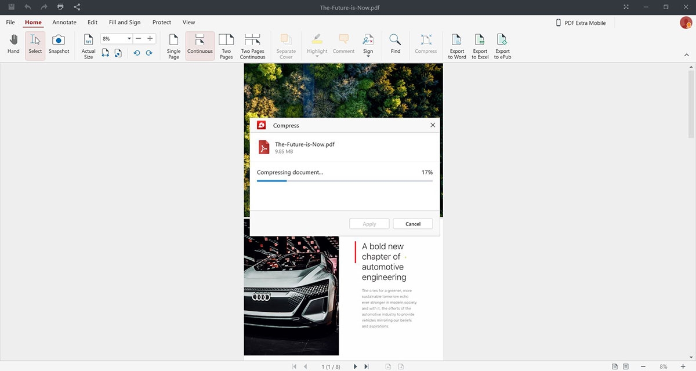Share the document
The image size is (696, 371).
(77, 7)
